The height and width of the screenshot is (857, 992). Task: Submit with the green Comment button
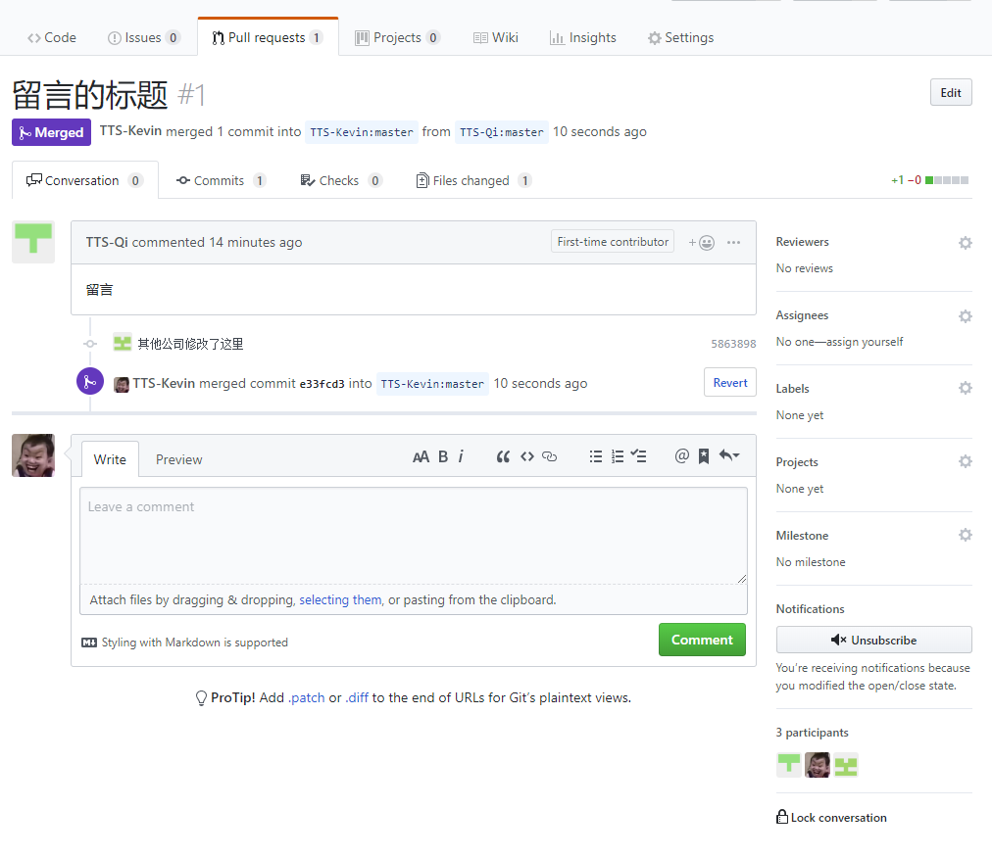[702, 640]
